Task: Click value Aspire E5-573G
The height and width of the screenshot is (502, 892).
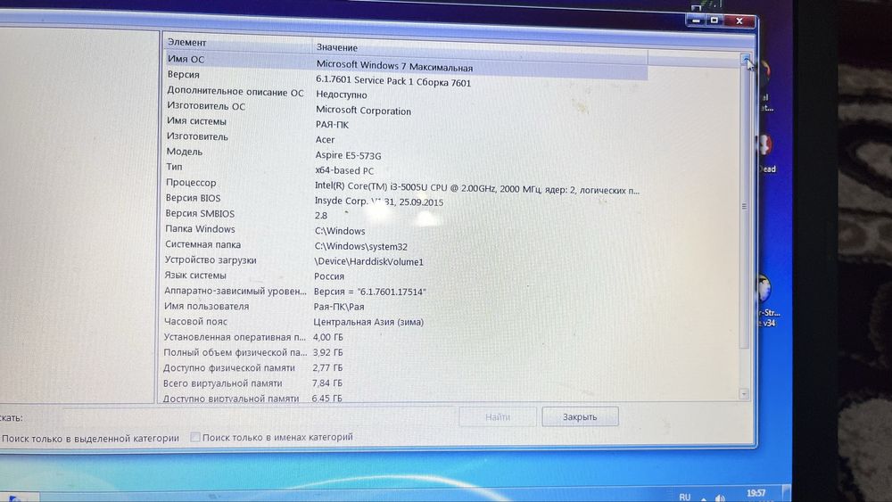Action: click(348, 155)
